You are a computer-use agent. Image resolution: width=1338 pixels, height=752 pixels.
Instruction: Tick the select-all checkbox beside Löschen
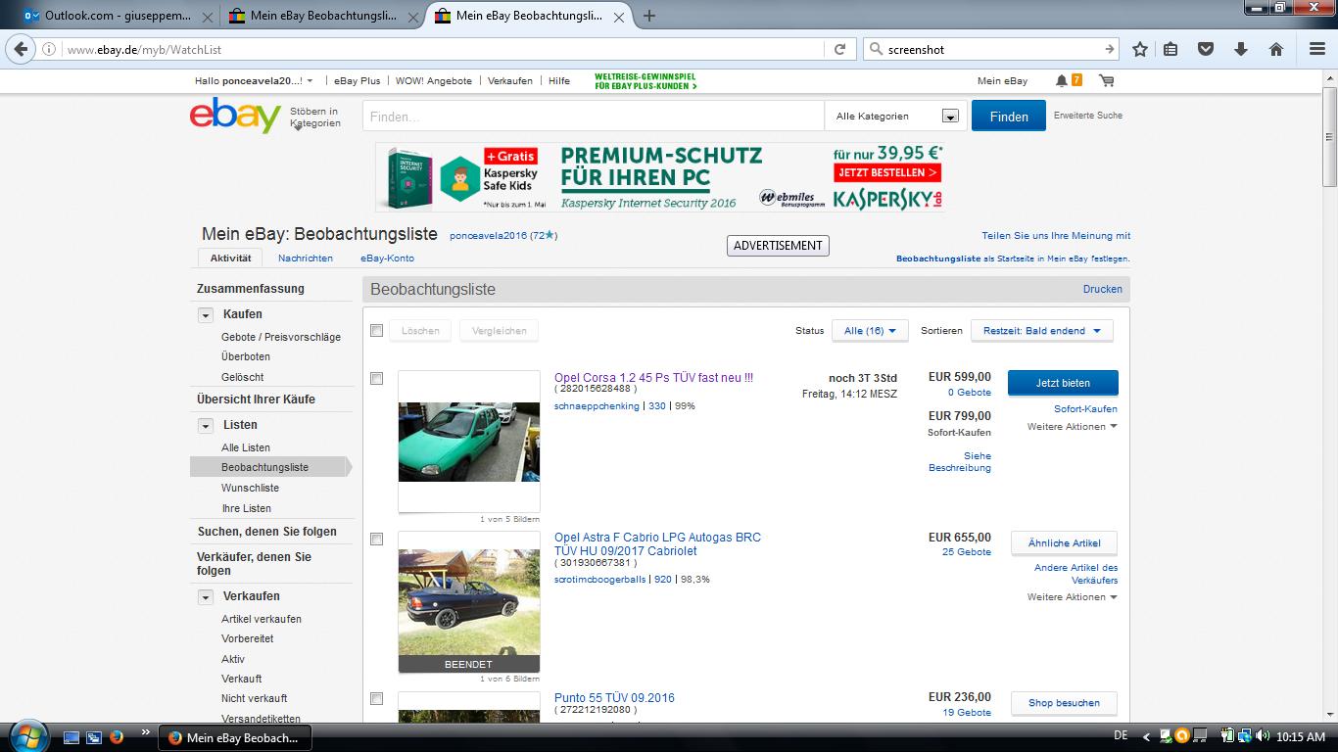[376, 331]
